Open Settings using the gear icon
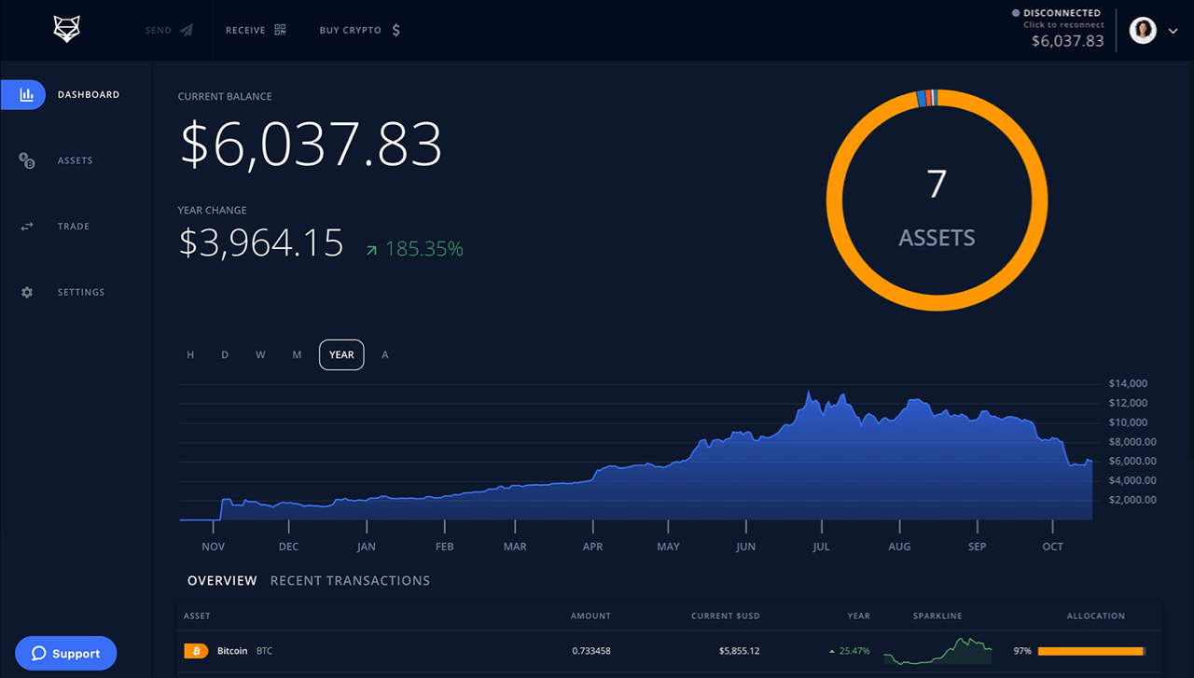Viewport: 1194px width, 678px height. [26, 292]
